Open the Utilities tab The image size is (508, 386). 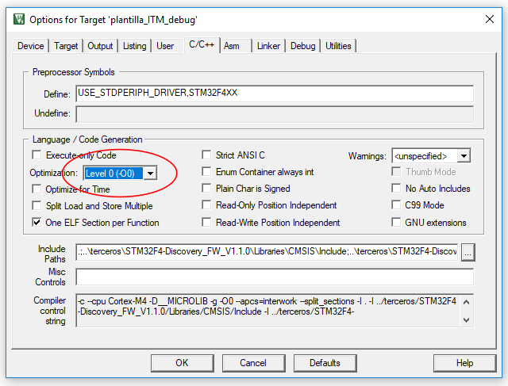(338, 46)
